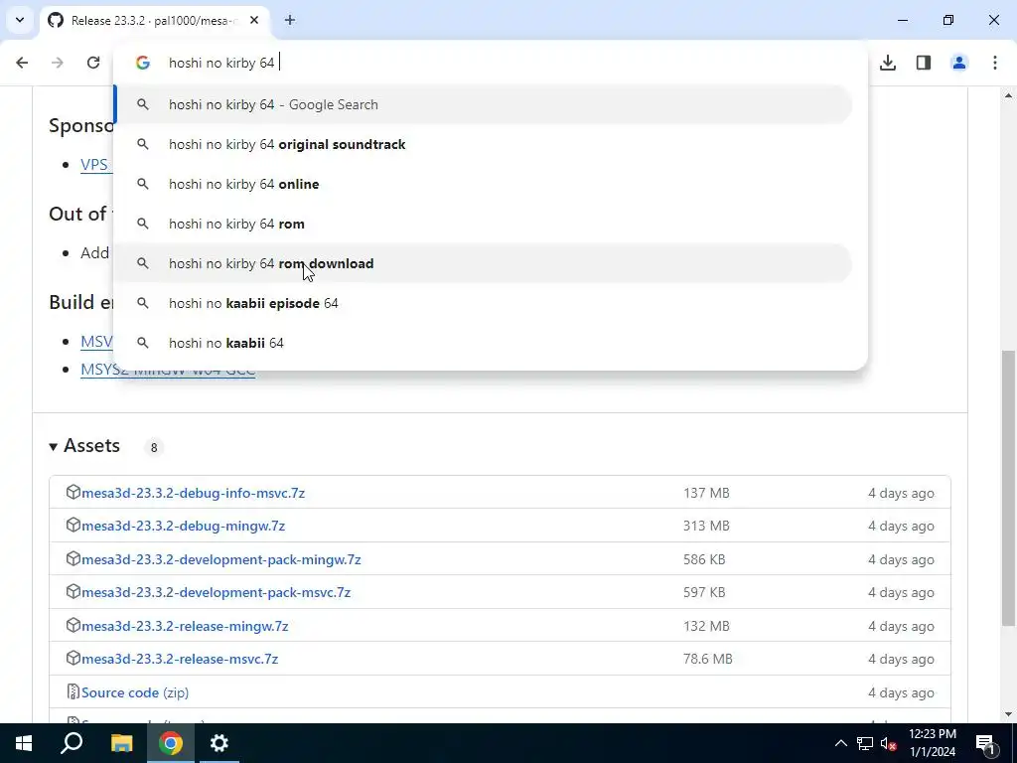Open Windows taskbar search
The height and width of the screenshot is (763, 1017).
(72, 743)
